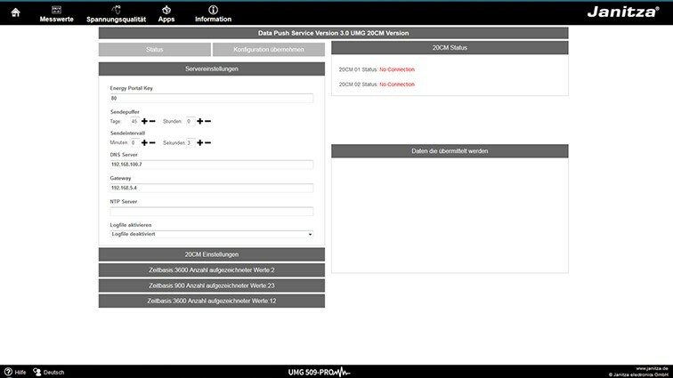
Task: Switch to the Status tab
Action: click(x=154, y=50)
